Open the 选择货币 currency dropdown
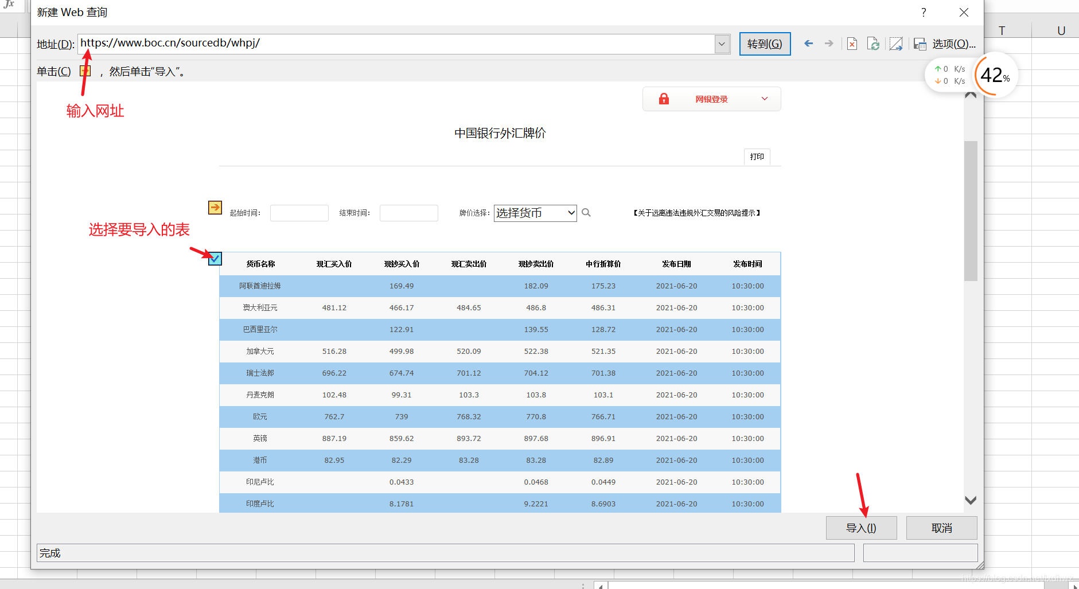The height and width of the screenshot is (589, 1079). pos(535,213)
